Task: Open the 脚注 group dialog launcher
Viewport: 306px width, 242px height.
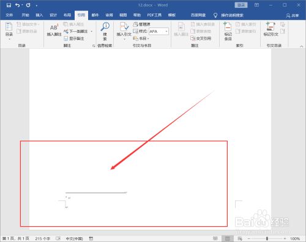Action: click(94, 46)
